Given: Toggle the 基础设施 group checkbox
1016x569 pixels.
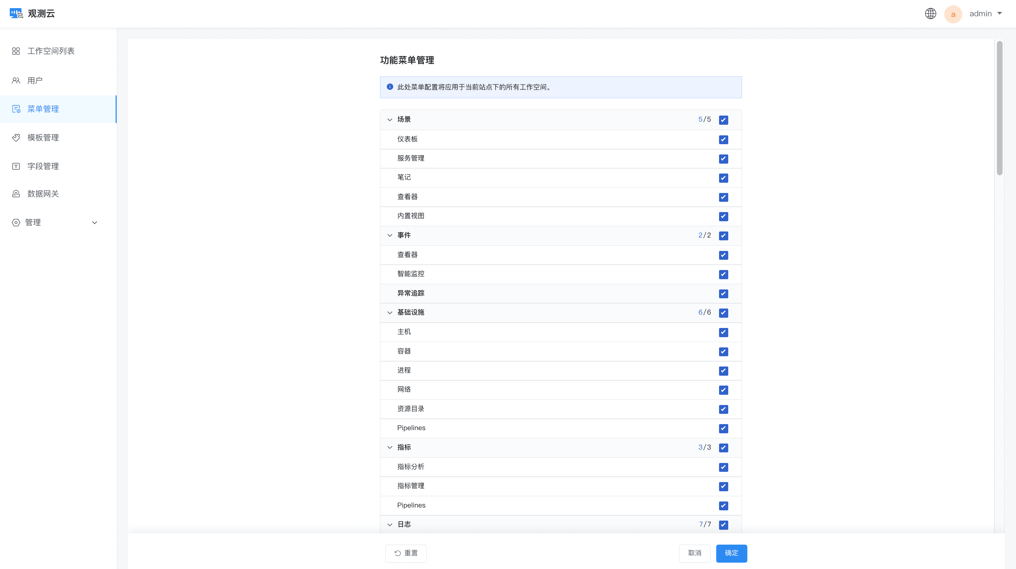Looking at the screenshot, I should pyautogui.click(x=723, y=313).
